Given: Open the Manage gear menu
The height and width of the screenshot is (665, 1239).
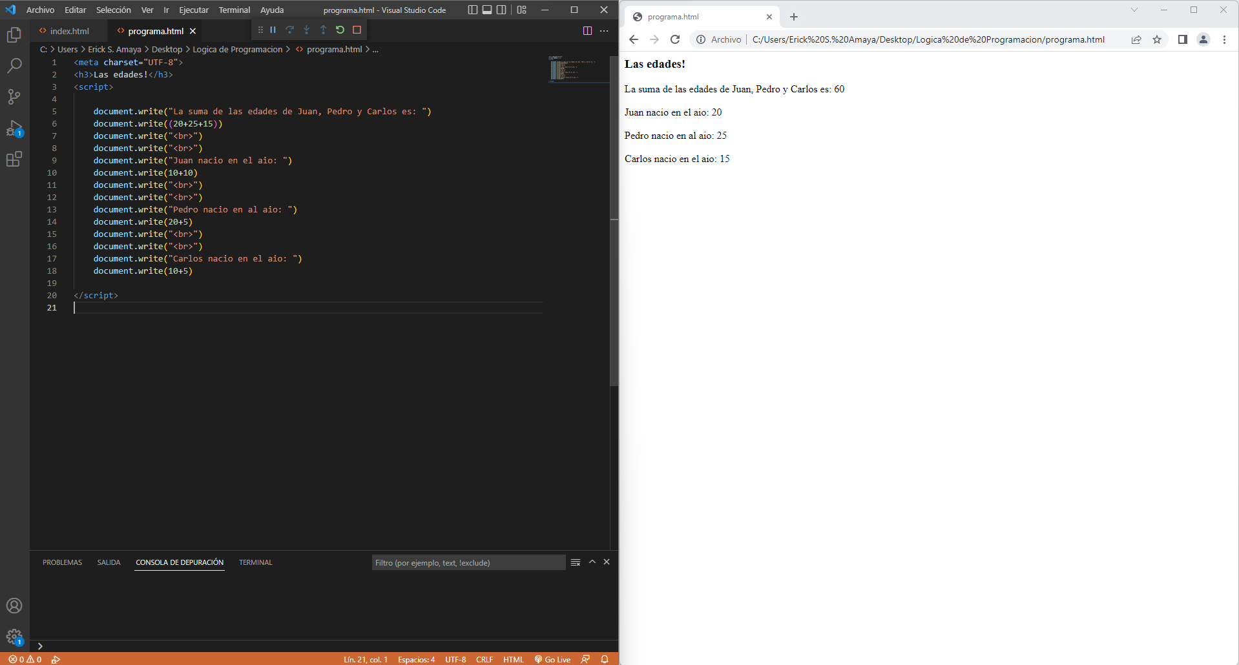Looking at the screenshot, I should click(14, 637).
